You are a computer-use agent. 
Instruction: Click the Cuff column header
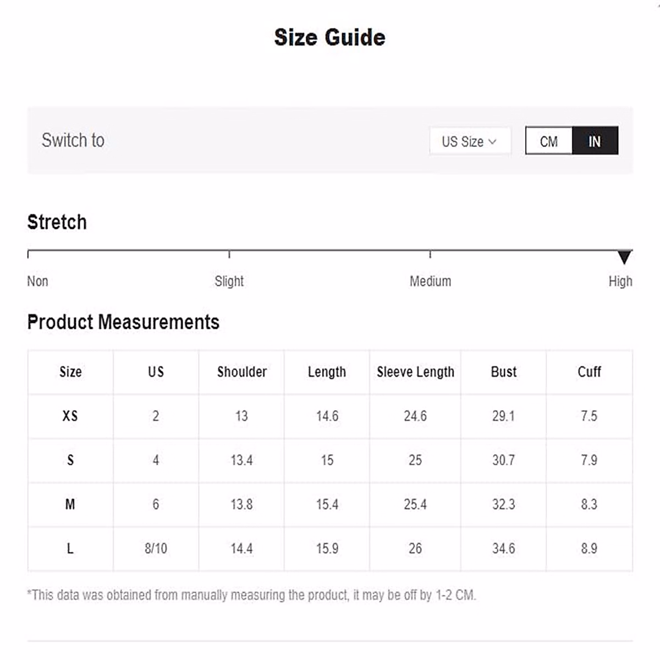tap(589, 372)
